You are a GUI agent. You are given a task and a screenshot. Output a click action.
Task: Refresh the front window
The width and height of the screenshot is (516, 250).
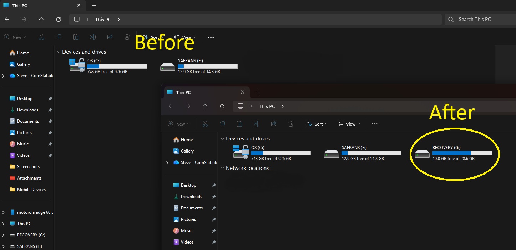[x=222, y=106]
